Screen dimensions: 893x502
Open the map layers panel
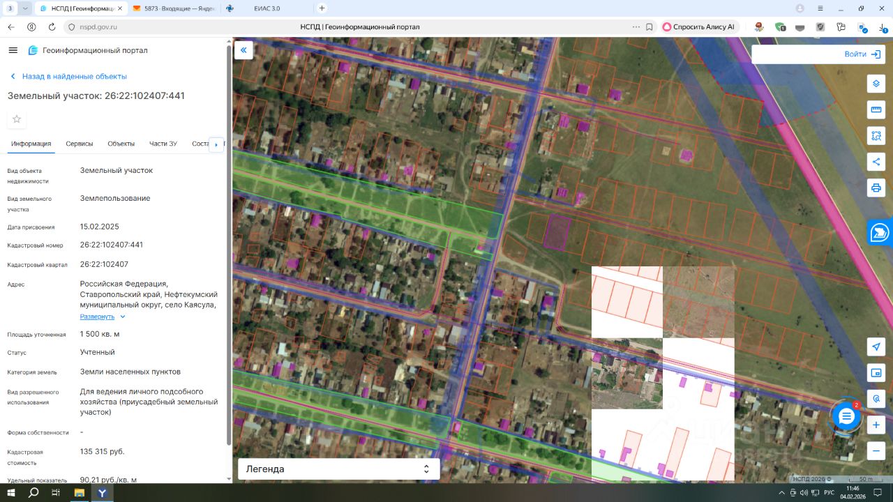(x=876, y=84)
